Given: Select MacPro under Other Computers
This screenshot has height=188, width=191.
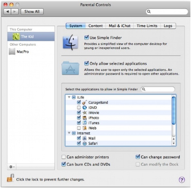Looking at the screenshot, I should (x=31, y=52).
